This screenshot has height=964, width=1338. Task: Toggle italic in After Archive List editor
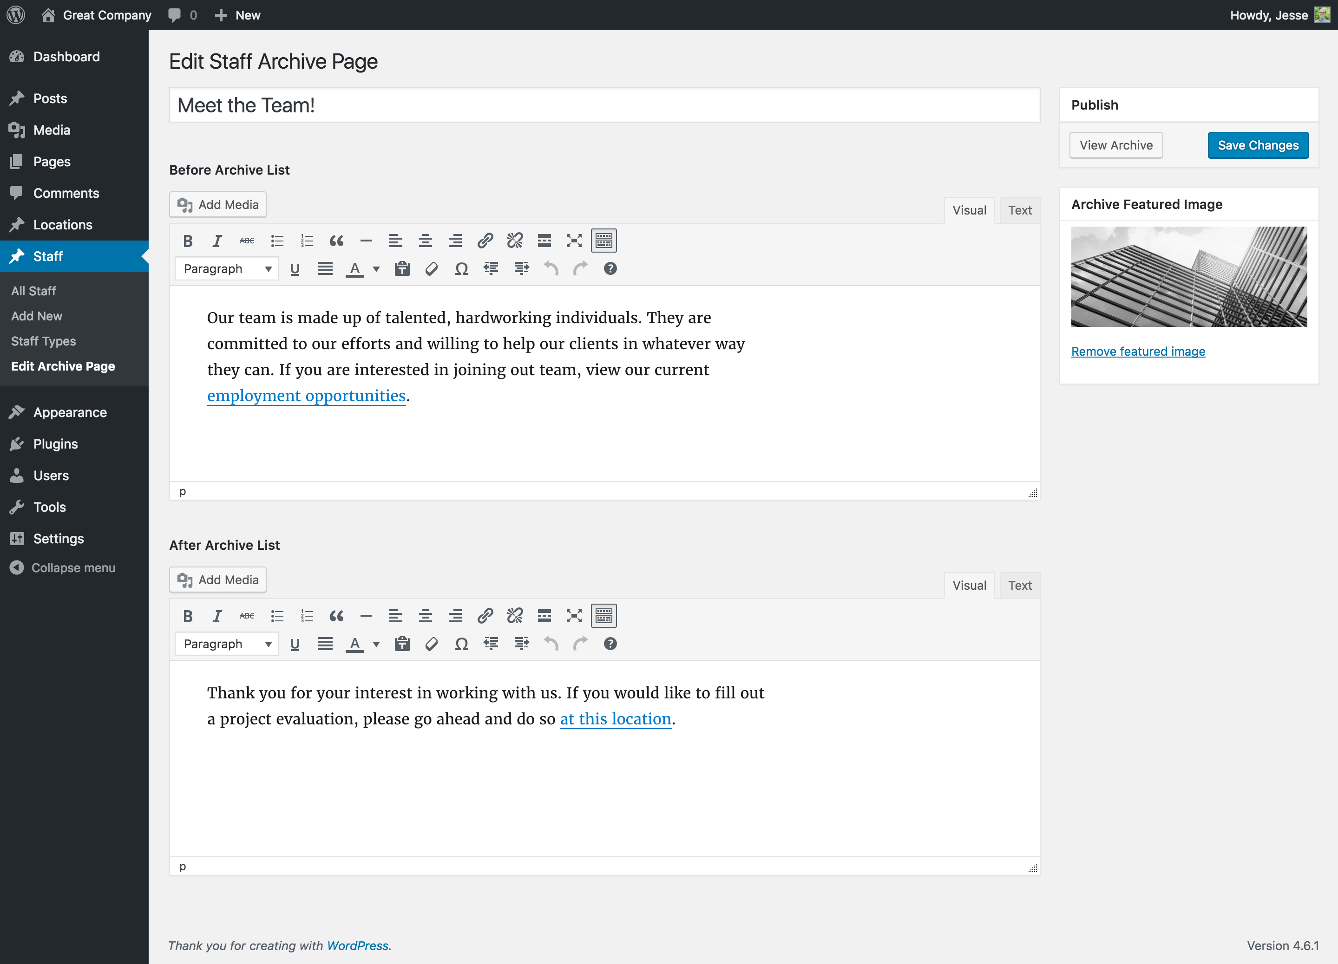tap(217, 616)
